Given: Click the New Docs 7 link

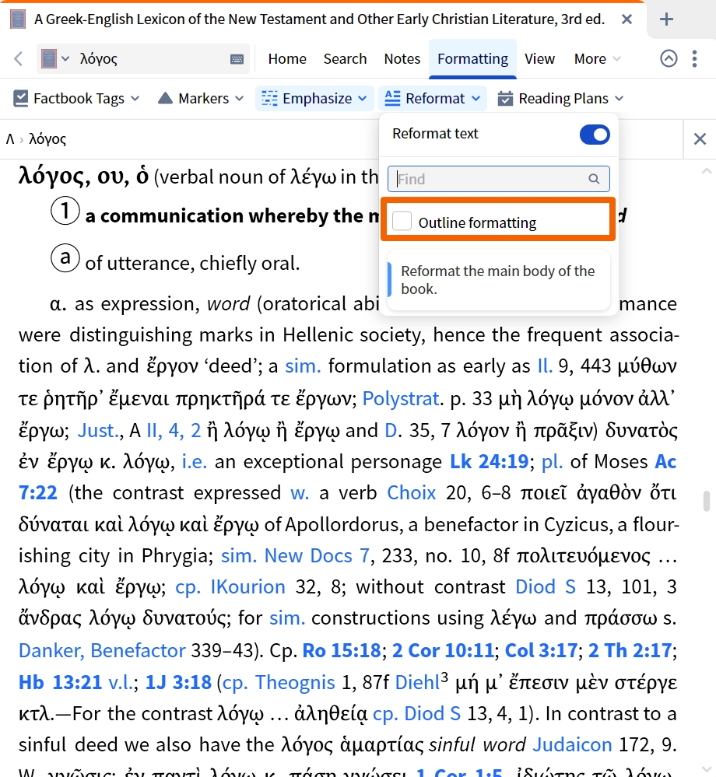Looking at the screenshot, I should click(x=317, y=555).
